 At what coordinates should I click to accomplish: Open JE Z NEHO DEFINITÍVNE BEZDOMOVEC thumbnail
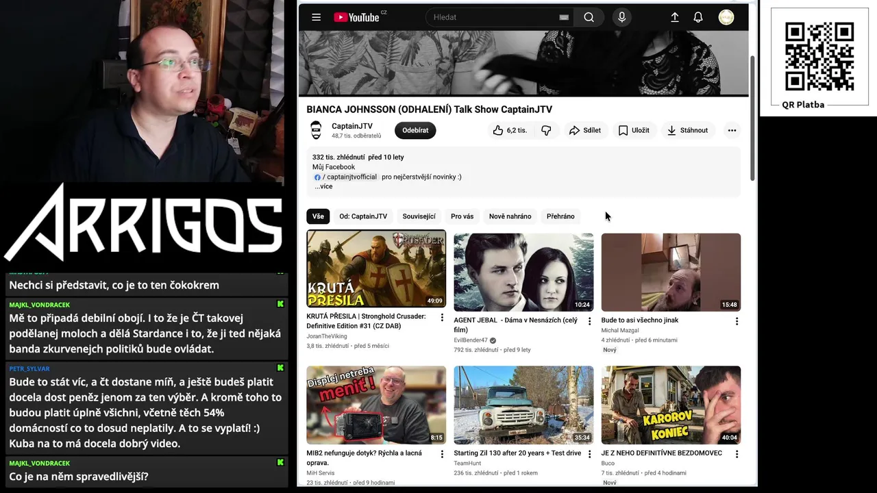pos(671,405)
